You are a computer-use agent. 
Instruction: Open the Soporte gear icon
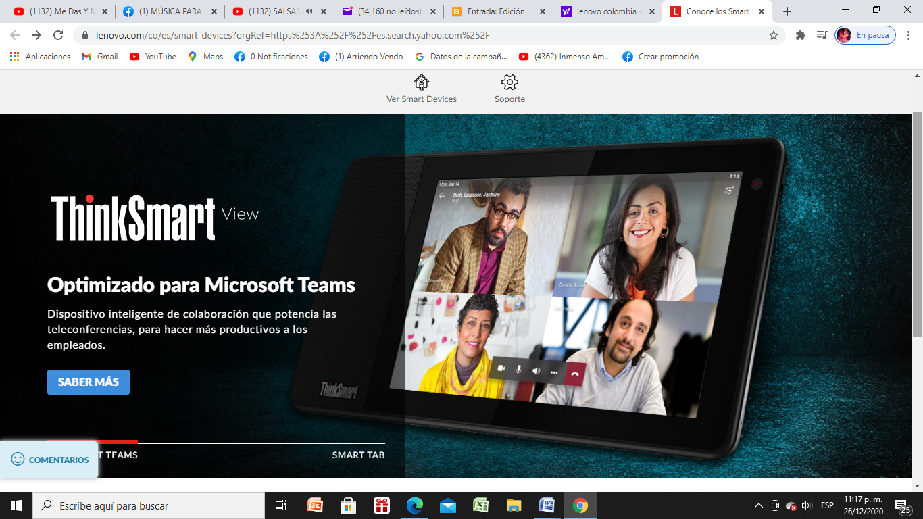(x=509, y=82)
